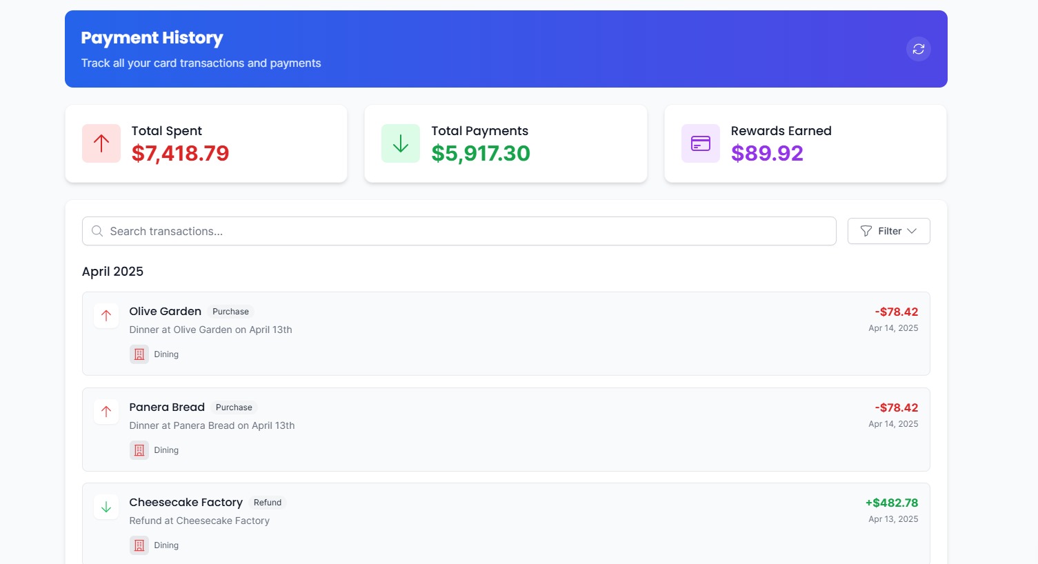Image resolution: width=1038 pixels, height=564 pixels.
Task: Click the refresh icon in the Payment History header
Action: 918,49
